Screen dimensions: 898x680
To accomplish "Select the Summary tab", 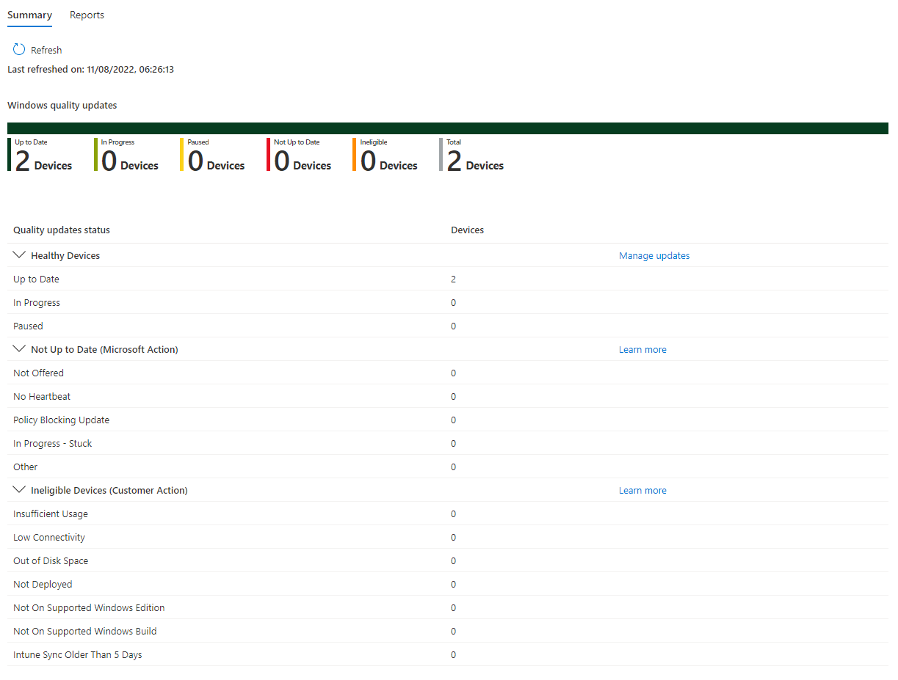I will tap(29, 15).
